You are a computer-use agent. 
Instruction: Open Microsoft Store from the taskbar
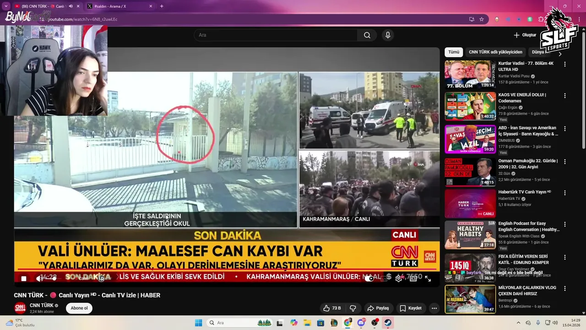tap(320, 323)
